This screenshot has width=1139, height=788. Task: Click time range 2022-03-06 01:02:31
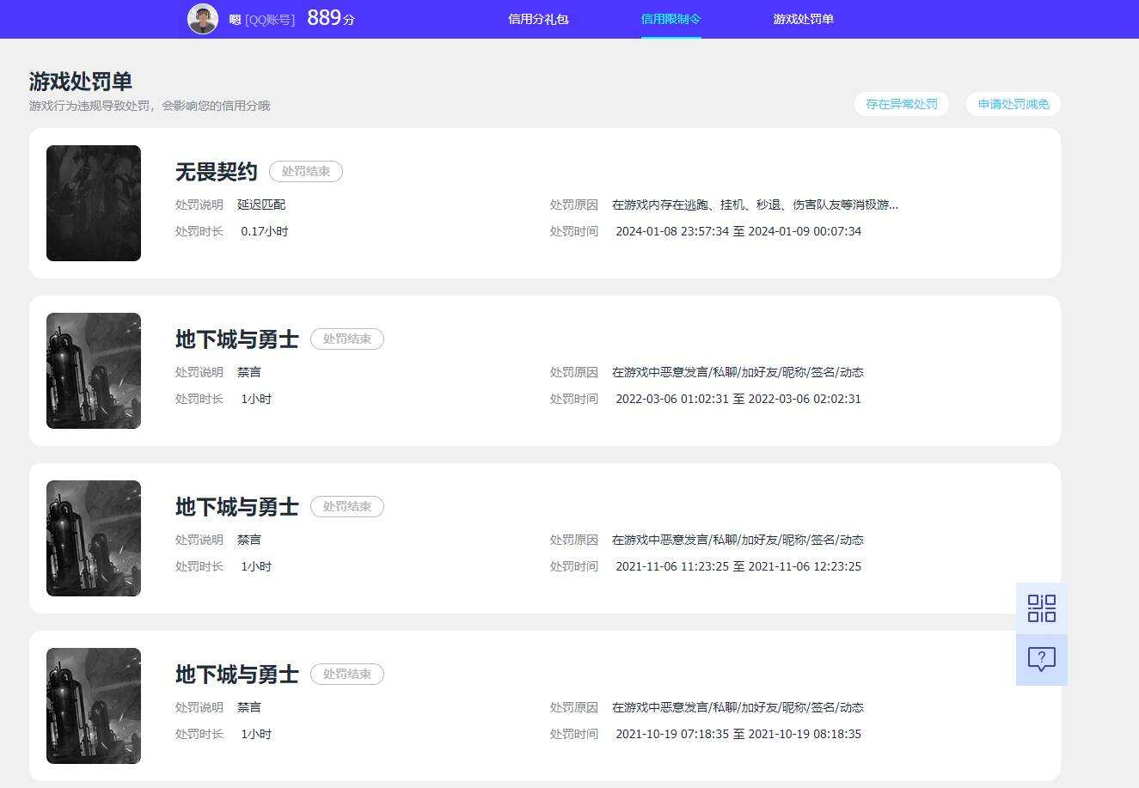coord(738,399)
